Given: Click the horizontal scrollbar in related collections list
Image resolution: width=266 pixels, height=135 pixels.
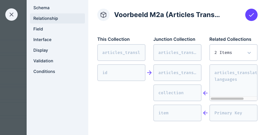Looking at the screenshot, I should pos(227,99).
